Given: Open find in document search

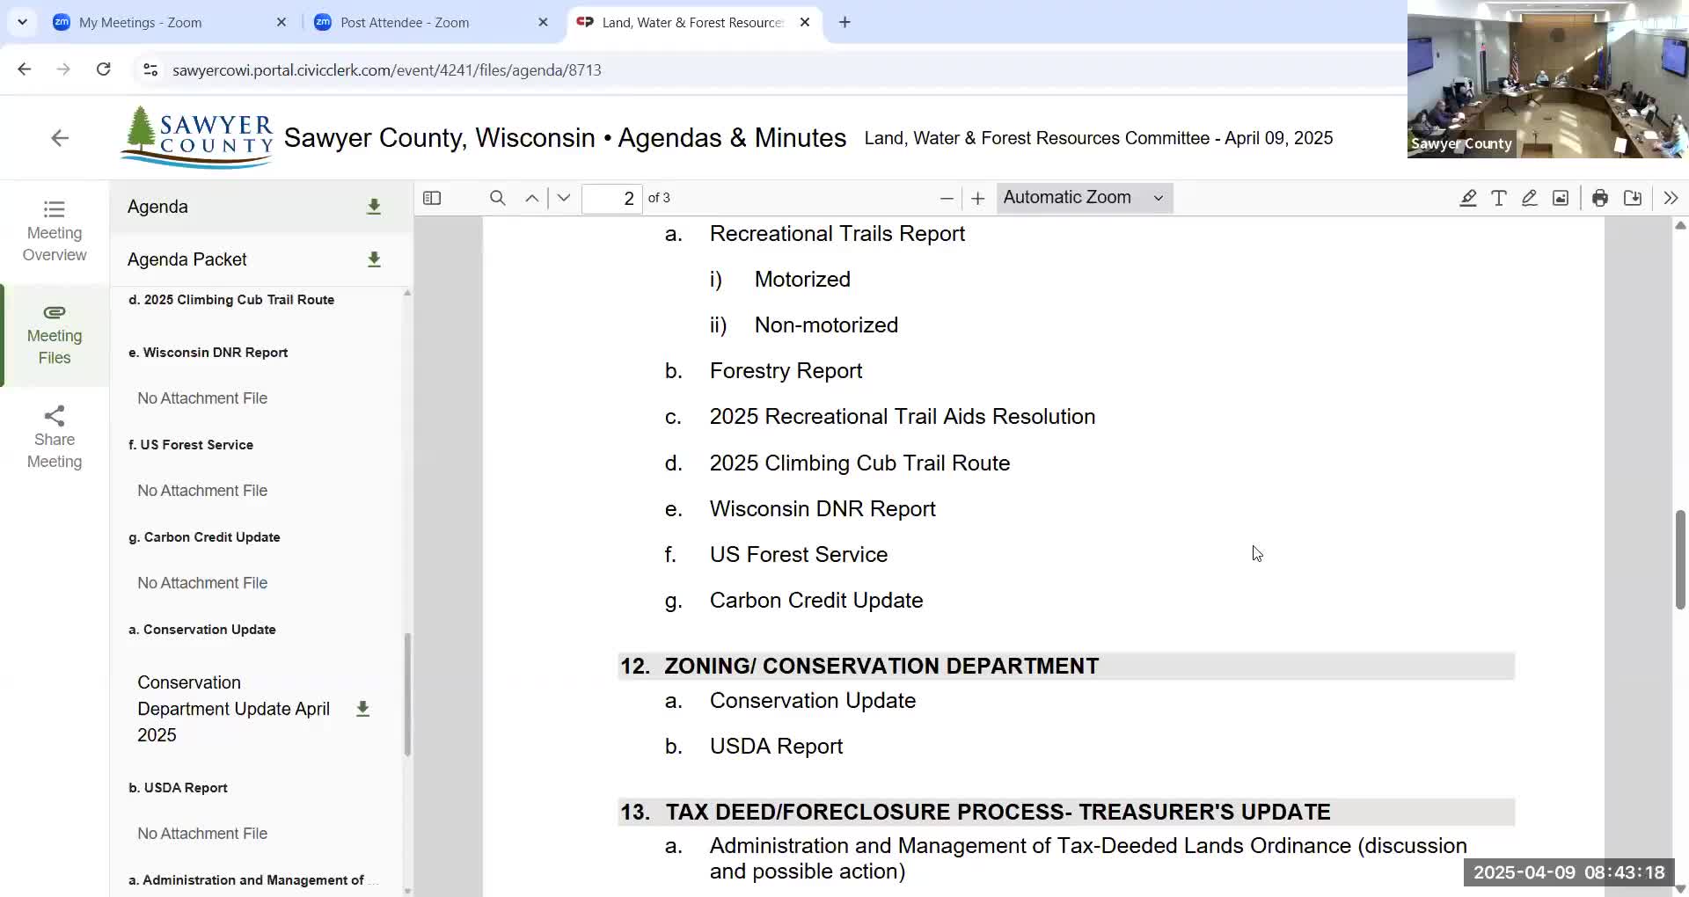Looking at the screenshot, I should coord(497,198).
